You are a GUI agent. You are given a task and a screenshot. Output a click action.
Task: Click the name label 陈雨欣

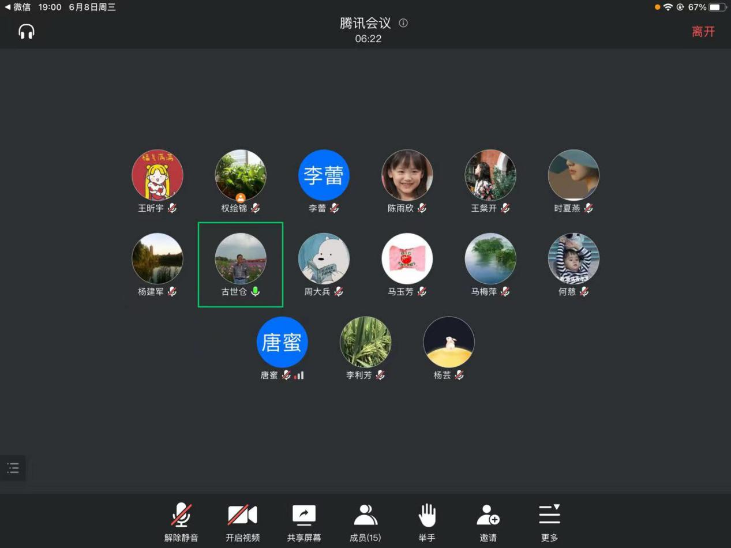pos(400,208)
